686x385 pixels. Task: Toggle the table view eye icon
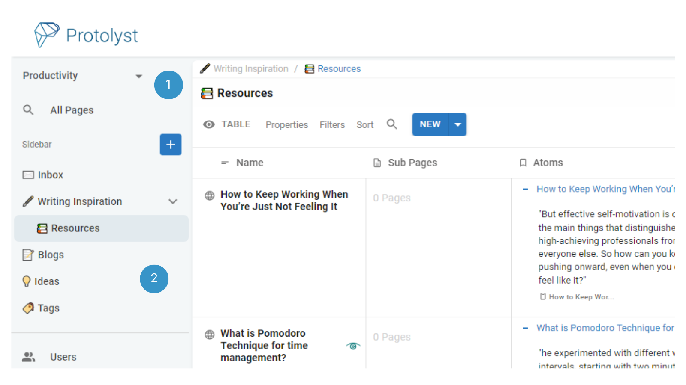209,124
